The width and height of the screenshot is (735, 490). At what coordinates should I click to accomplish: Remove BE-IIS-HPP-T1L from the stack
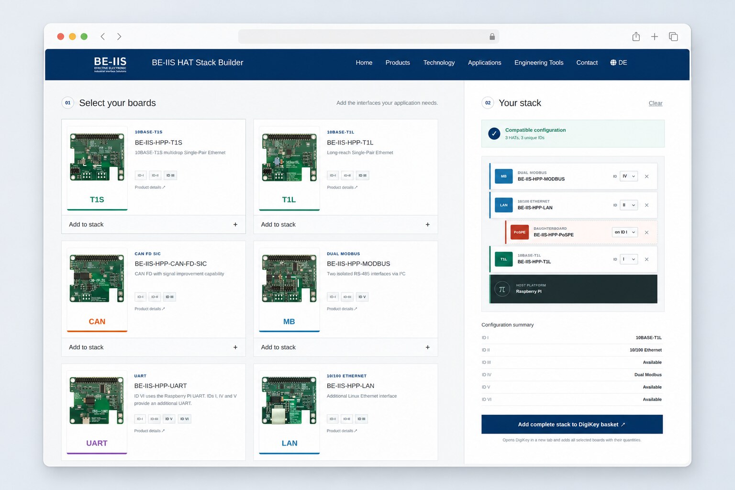646,259
